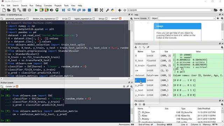
Task: Select the Console 1/A tab
Action: (x=10, y=86)
